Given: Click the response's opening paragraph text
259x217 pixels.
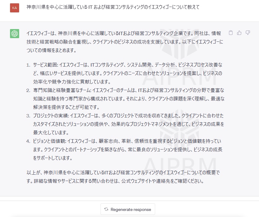Looking at the screenshot, I should click(125, 42).
